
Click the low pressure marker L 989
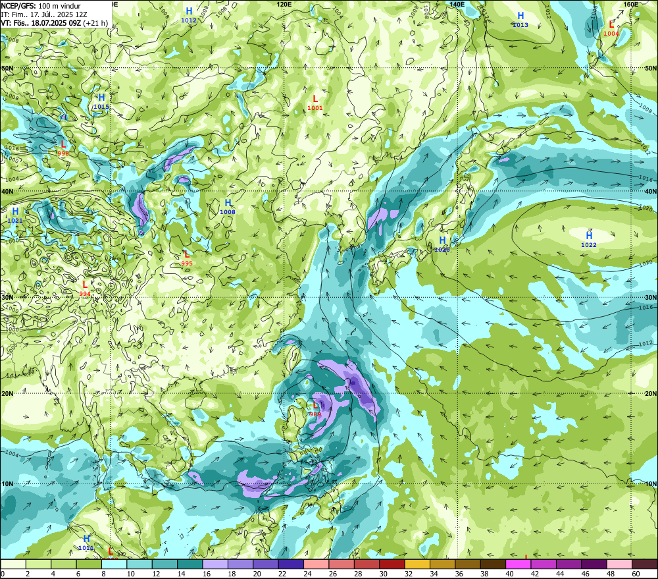point(315,409)
